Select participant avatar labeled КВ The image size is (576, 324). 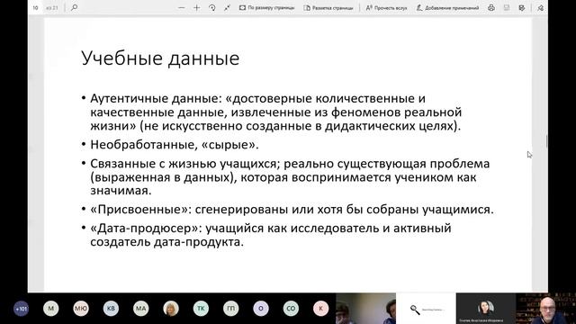pos(111,309)
